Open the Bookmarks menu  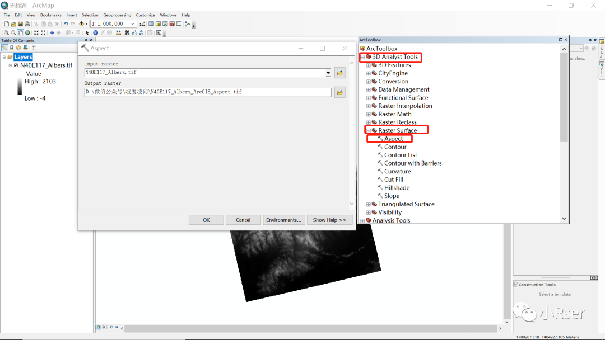click(51, 15)
